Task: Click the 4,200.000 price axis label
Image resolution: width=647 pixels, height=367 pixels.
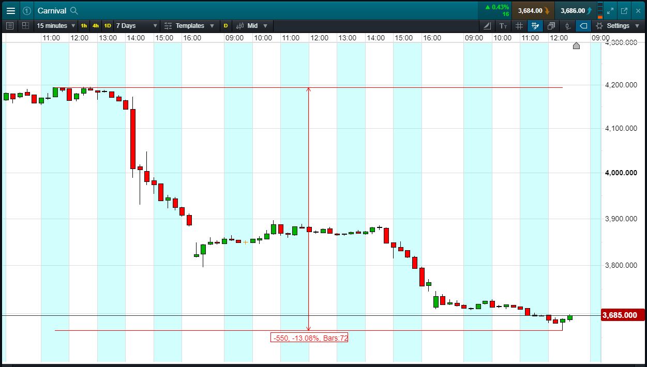Action: coord(621,85)
